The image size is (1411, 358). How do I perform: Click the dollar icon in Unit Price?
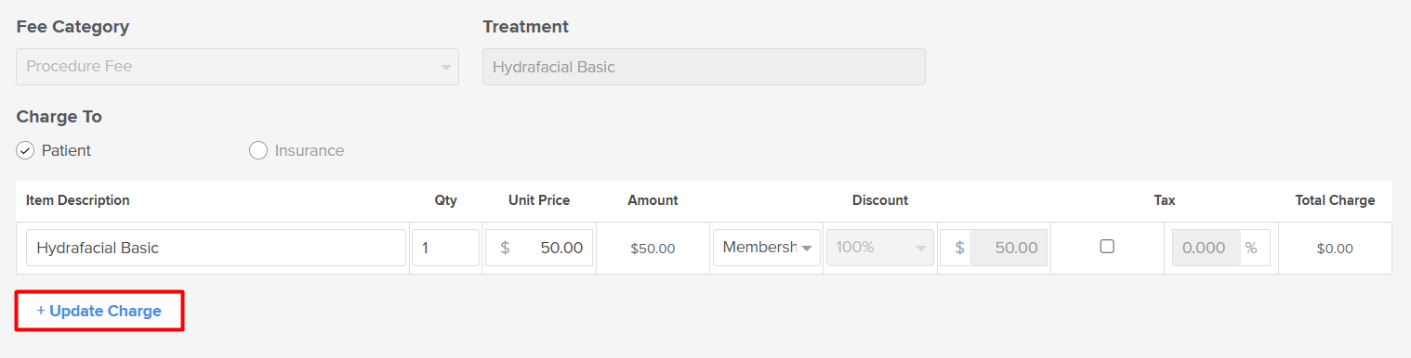pyautogui.click(x=505, y=248)
